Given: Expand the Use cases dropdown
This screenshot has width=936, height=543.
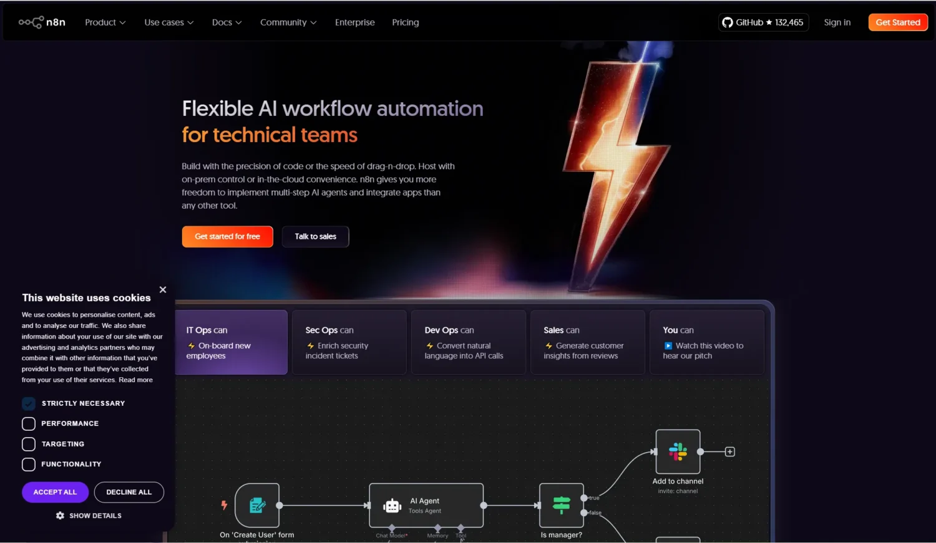Looking at the screenshot, I should tap(168, 22).
